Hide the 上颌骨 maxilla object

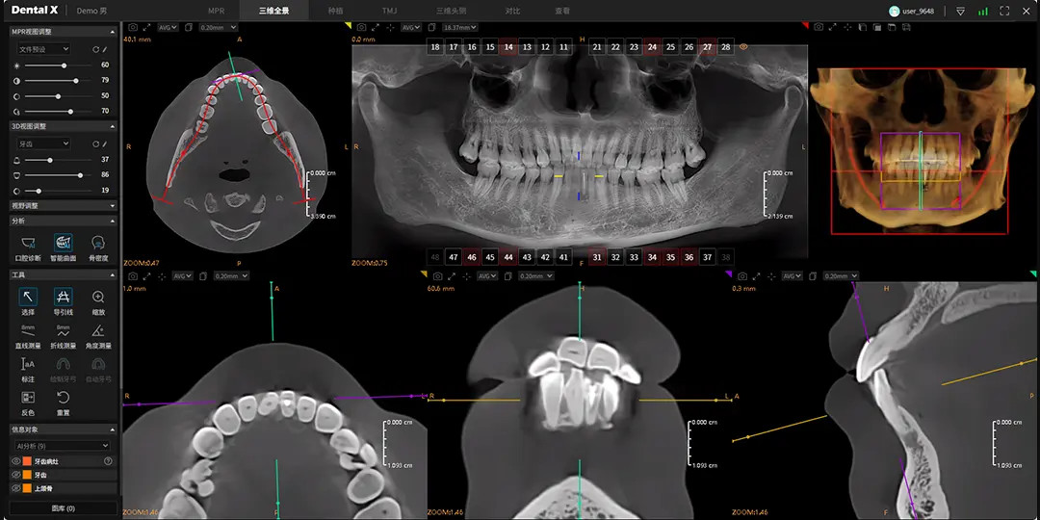[x=15, y=488]
